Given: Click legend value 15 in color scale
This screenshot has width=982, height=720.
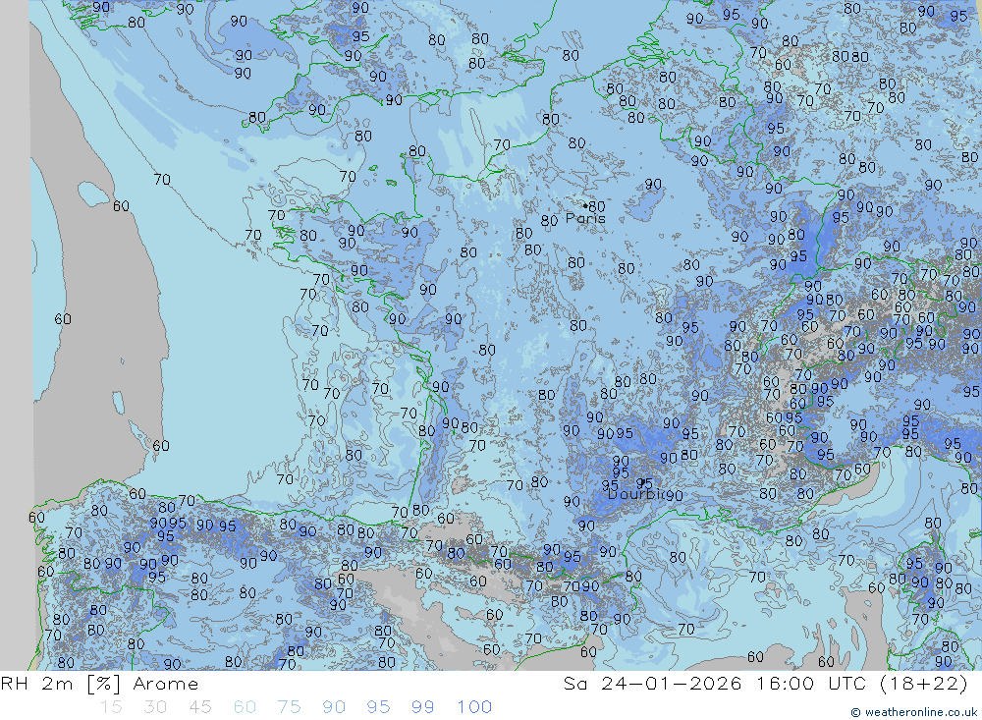Looking at the screenshot, I should click(111, 707).
